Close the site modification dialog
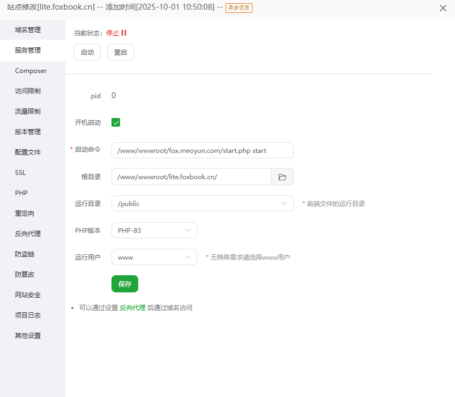The image size is (455, 397). pos(443,8)
